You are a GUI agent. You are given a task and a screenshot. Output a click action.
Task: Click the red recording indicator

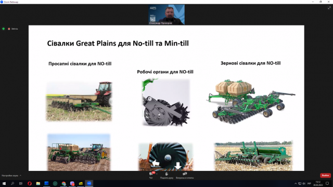[9, 29]
